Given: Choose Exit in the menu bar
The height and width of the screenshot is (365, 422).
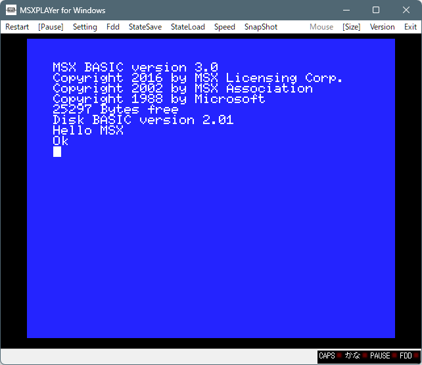Looking at the screenshot, I should tap(410, 27).
